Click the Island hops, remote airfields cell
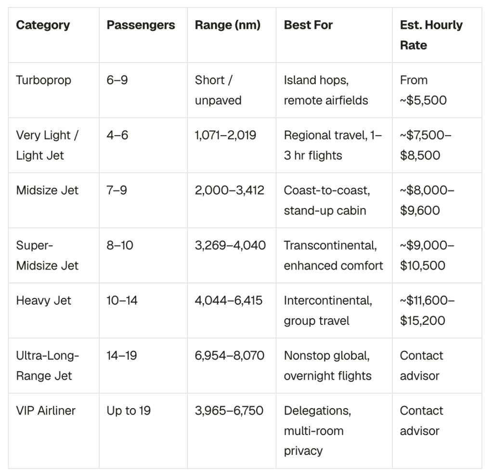 326,90
